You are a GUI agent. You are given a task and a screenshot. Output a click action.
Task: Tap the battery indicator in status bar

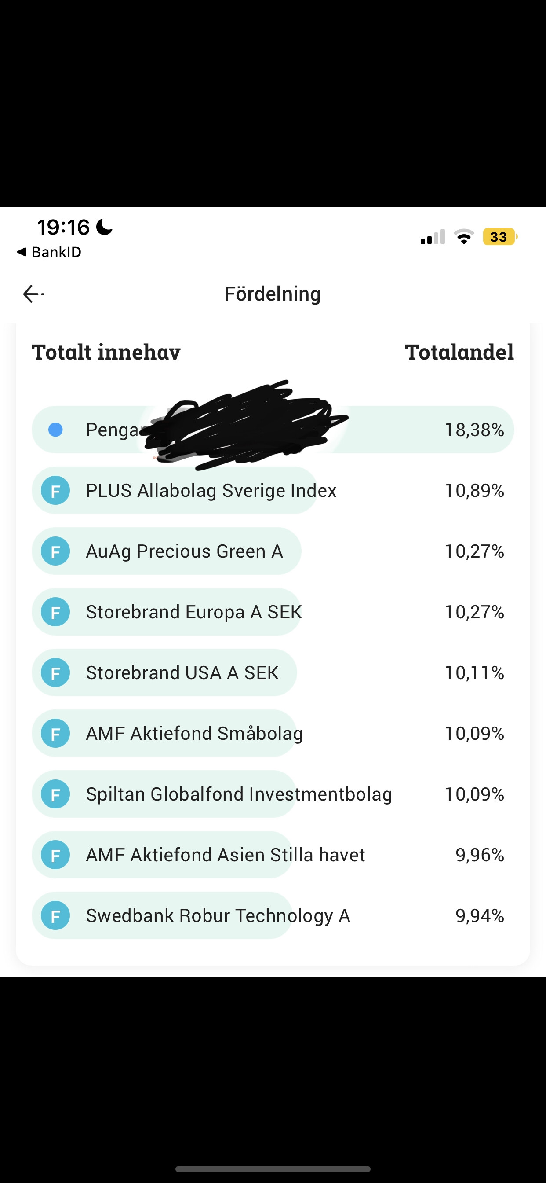(499, 237)
